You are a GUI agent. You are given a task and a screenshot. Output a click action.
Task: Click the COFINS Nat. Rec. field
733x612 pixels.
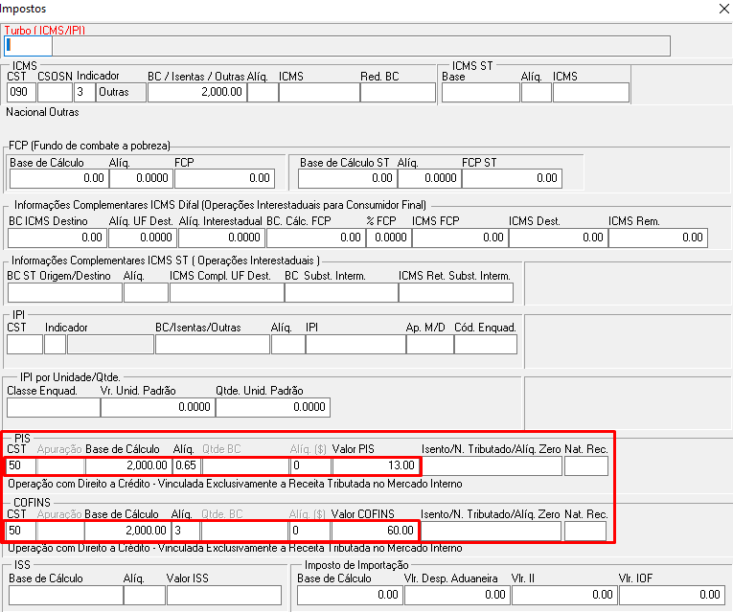tap(585, 531)
